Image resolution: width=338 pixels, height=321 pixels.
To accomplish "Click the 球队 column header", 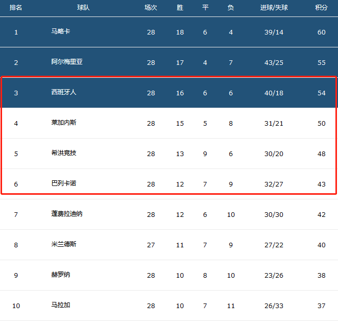I will coord(83,8).
